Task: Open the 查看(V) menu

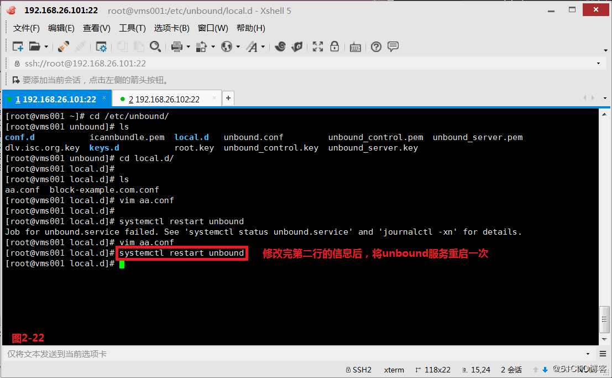Action: click(x=96, y=28)
